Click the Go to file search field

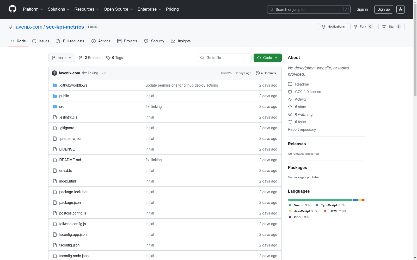click(x=225, y=58)
